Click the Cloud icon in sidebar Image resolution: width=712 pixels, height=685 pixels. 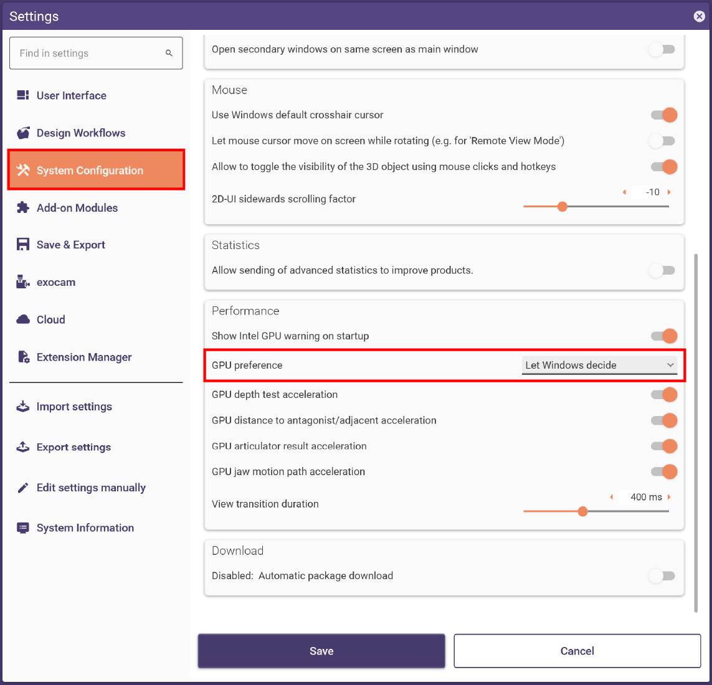(22, 319)
